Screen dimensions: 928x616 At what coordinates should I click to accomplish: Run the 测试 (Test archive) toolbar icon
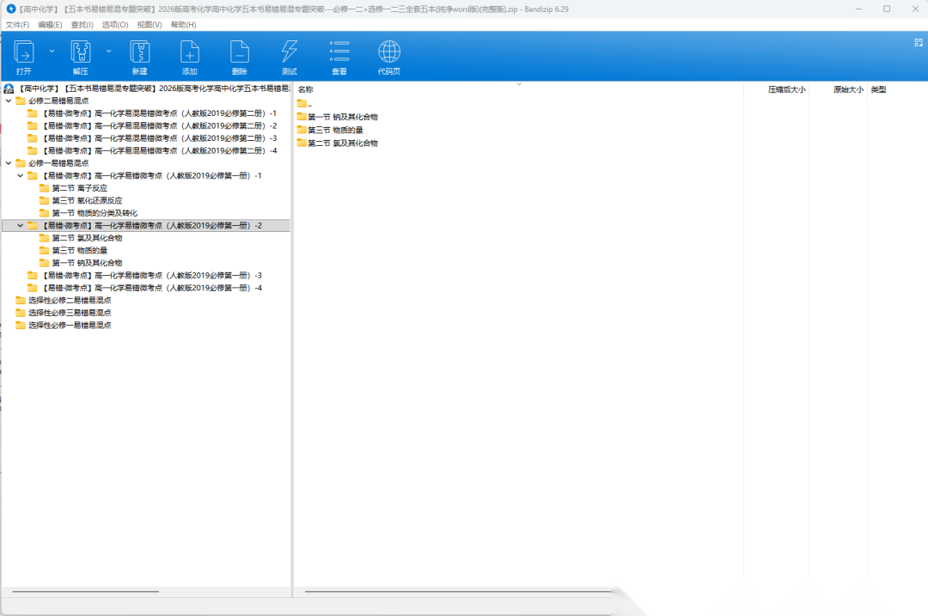click(x=290, y=57)
